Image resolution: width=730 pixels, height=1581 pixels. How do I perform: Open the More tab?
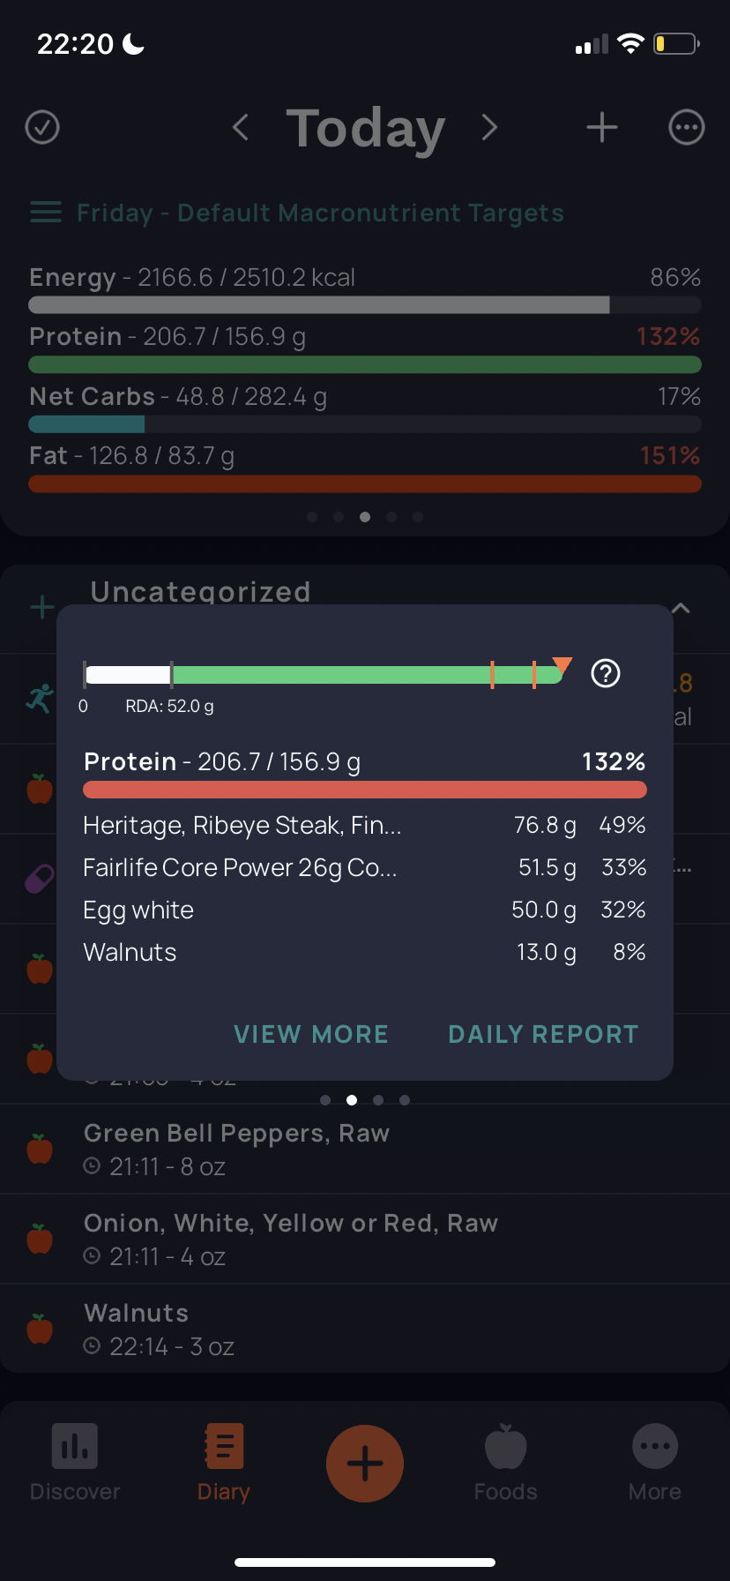655,1462
